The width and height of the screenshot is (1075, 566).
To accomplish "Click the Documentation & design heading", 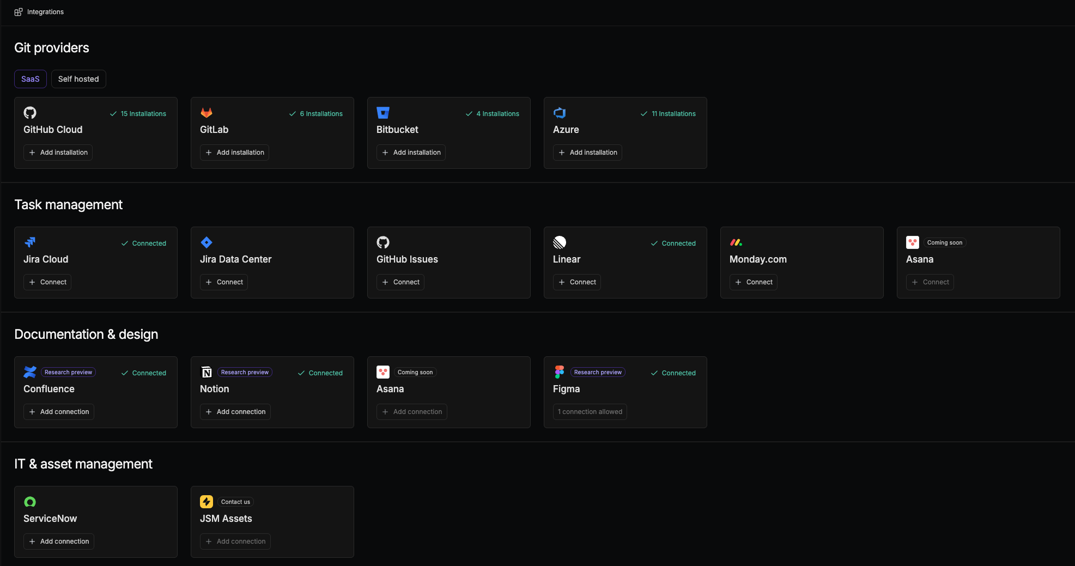I will 86,334.
